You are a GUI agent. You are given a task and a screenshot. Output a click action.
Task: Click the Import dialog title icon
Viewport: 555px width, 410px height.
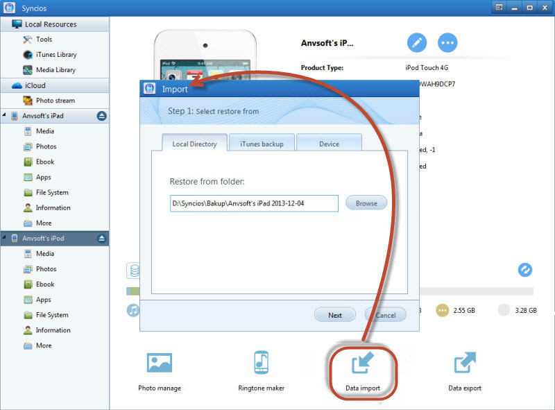(149, 89)
